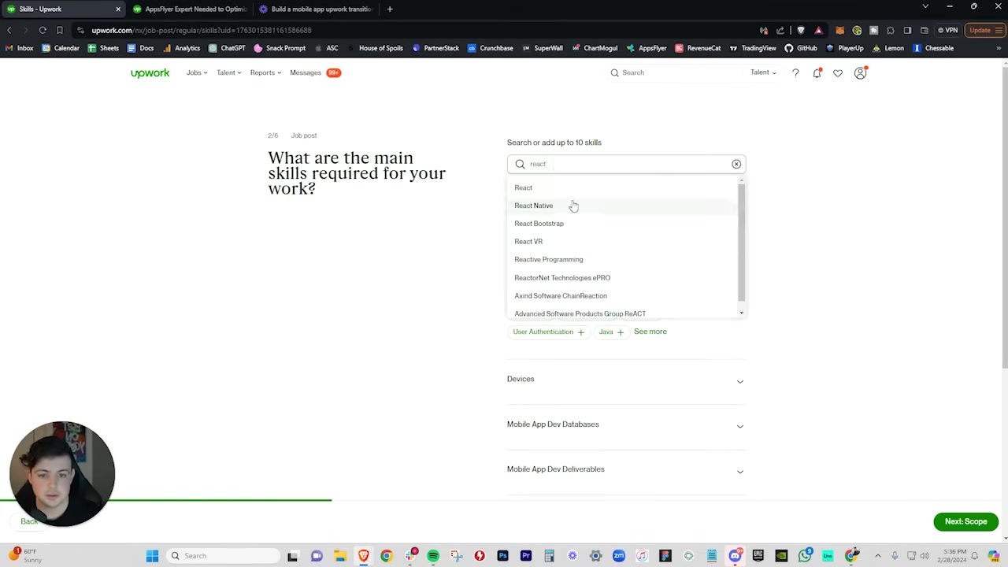Image resolution: width=1008 pixels, height=567 pixels.
Task: Click the browser reload page icon
Action: click(43, 30)
